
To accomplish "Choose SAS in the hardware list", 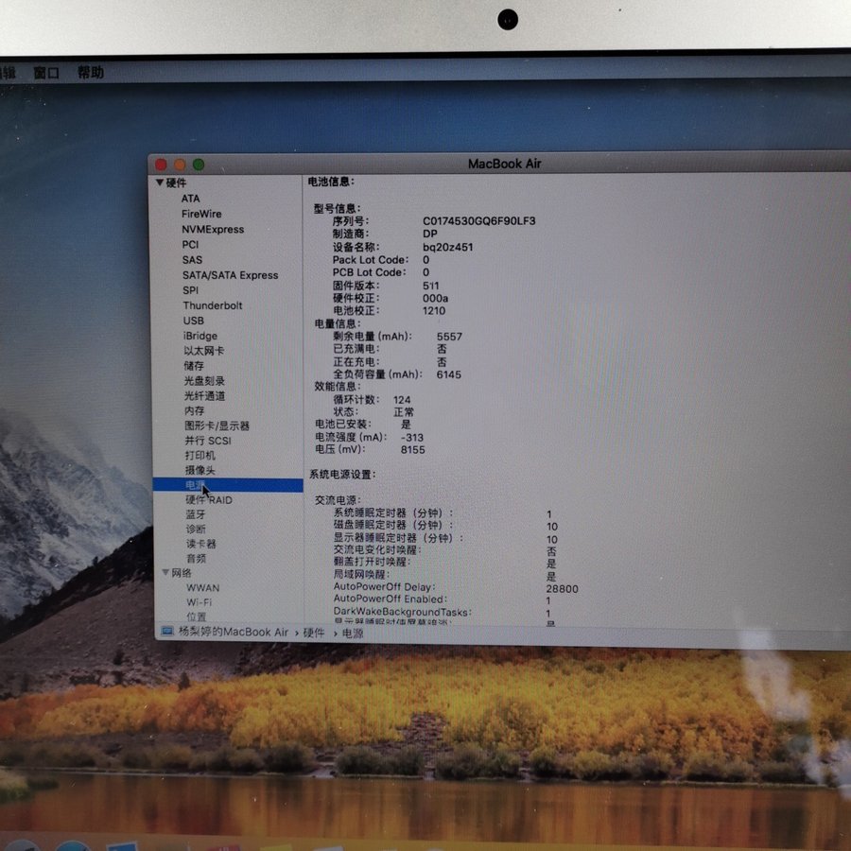I will click(x=192, y=259).
